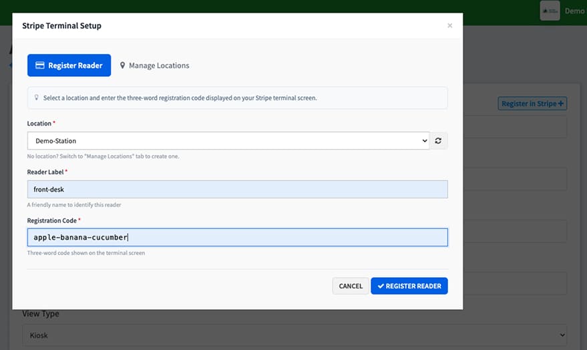Refresh the locations list icon

[438, 141]
